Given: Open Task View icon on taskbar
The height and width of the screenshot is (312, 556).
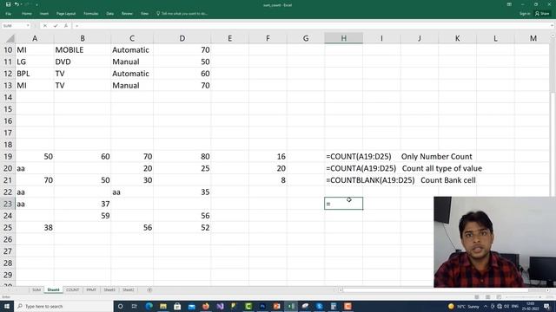Looking at the screenshot, I should tap(135, 306).
